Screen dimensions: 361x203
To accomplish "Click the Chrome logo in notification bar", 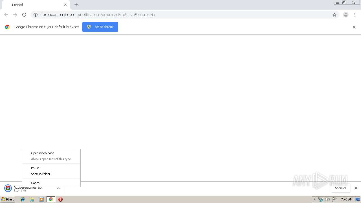I will [7, 27].
